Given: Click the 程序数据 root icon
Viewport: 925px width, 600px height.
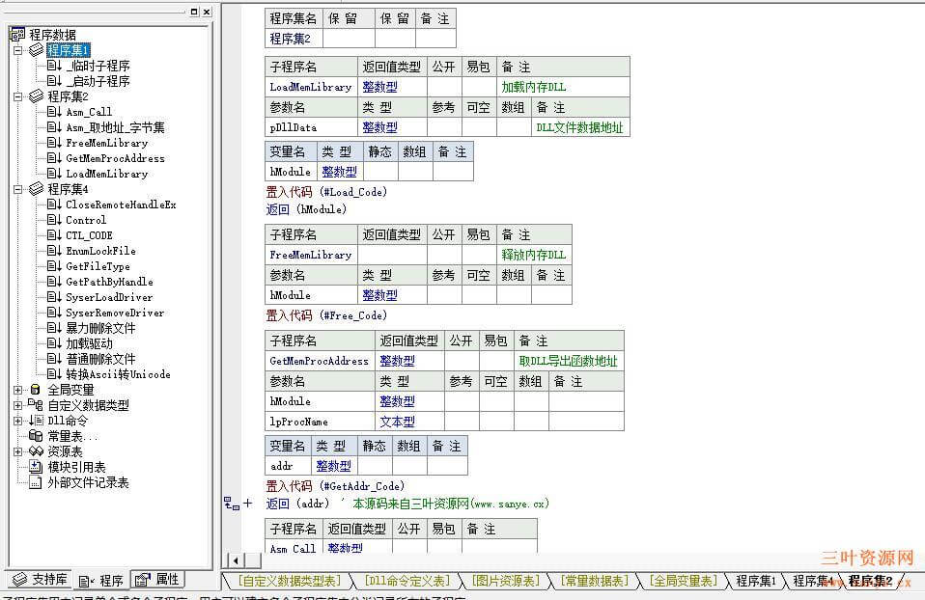Looking at the screenshot, I should point(16,35).
